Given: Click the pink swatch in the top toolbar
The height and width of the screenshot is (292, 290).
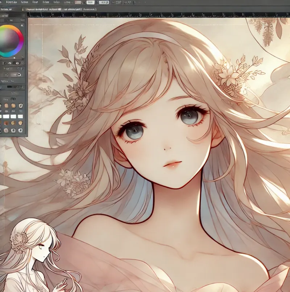Looking at the screenshot, I should [x=78, y=3].
